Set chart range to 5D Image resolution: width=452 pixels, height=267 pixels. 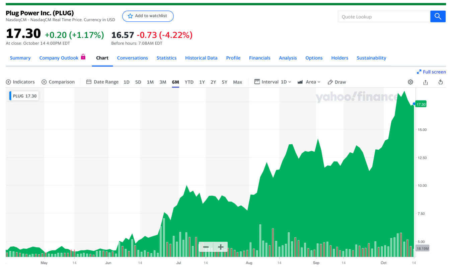[138, 82]
